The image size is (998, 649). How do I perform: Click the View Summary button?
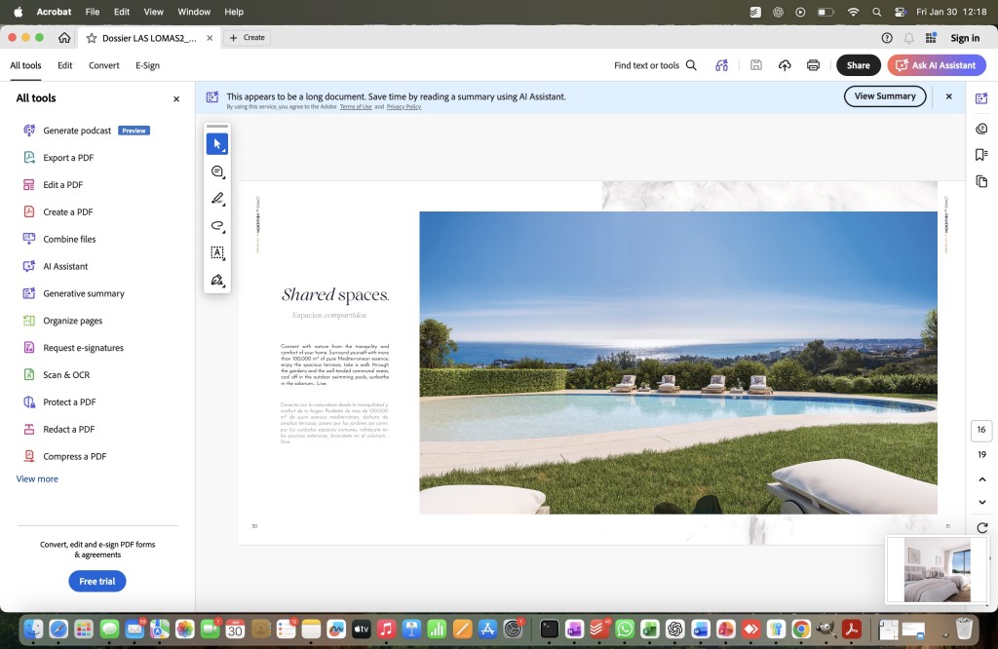884,96
